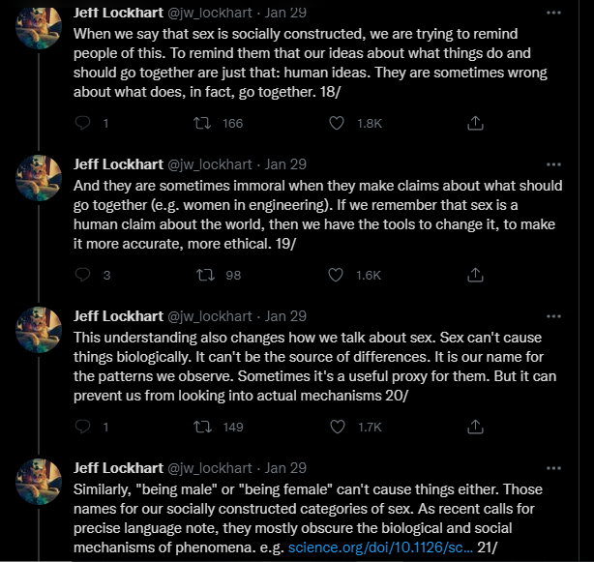Open the science.org/doi link
The height and width of the screenshot is (562, 594).
pyautogui.click(x=380, y=547)
